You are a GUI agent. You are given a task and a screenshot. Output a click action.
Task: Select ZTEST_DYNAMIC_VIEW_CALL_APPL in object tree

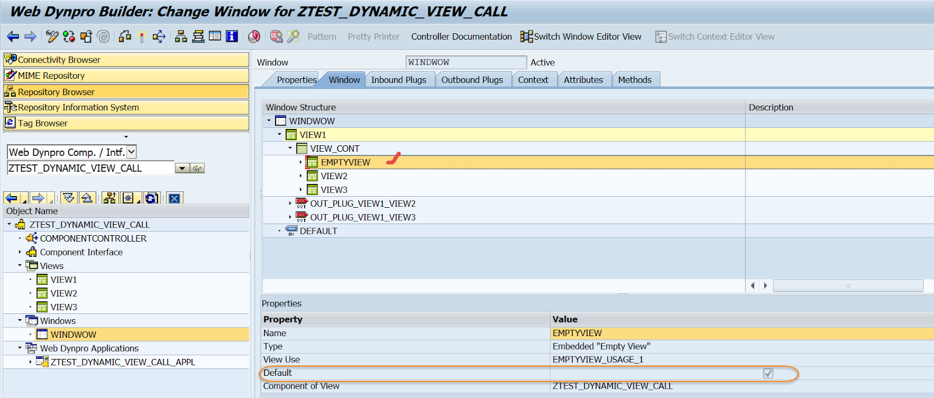point(123,362)
